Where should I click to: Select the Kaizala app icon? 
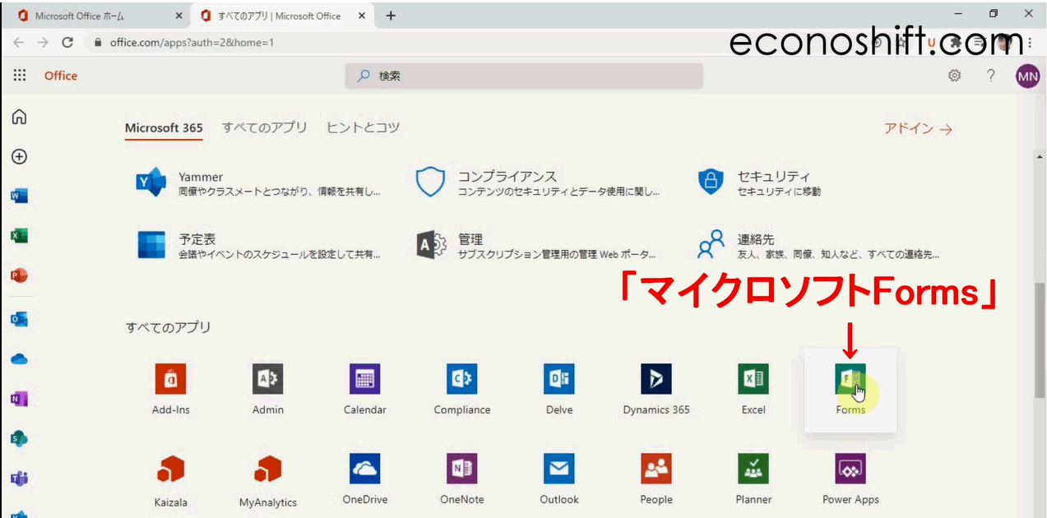pyautogui.click(x=170, y=469)
